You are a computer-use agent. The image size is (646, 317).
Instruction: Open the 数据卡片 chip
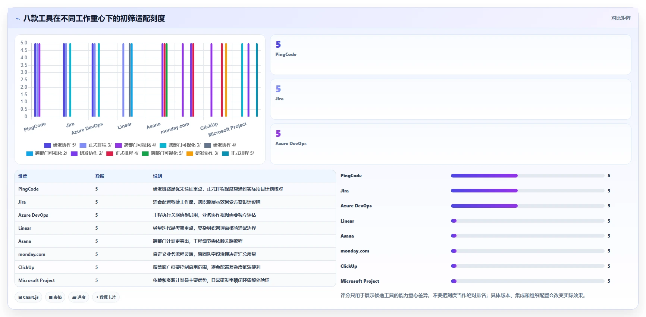click(x=106, y=297)
